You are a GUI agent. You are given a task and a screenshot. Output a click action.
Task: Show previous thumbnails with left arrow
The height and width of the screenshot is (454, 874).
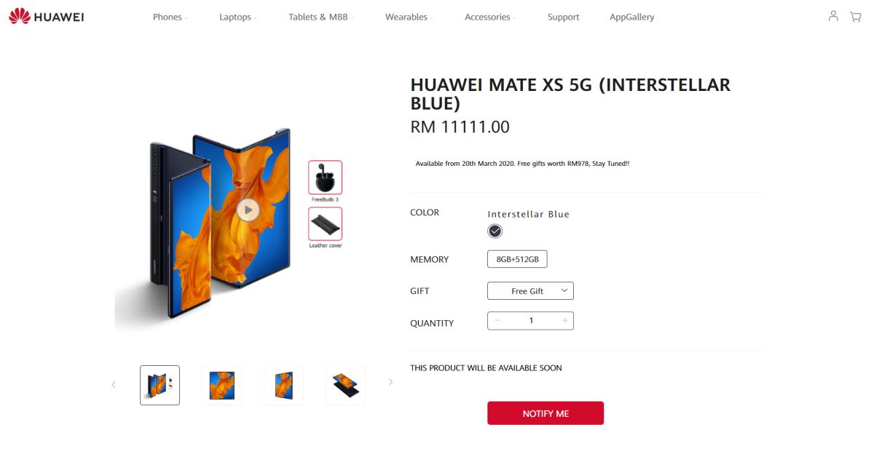tap(114, 384)
